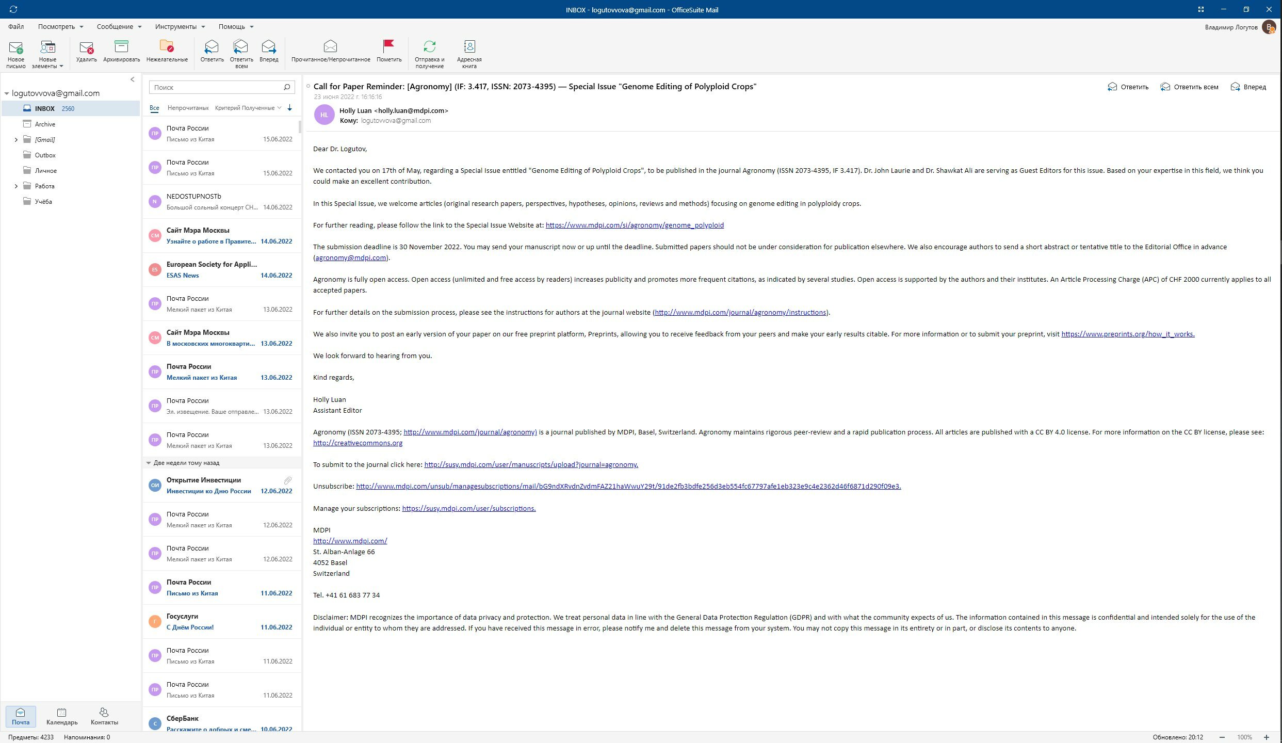Image resolution: width=1282 pixels, height=743 pixels.
Task: Reply using the toolbar Ответить icon
Action: click(x=212, y=52)
